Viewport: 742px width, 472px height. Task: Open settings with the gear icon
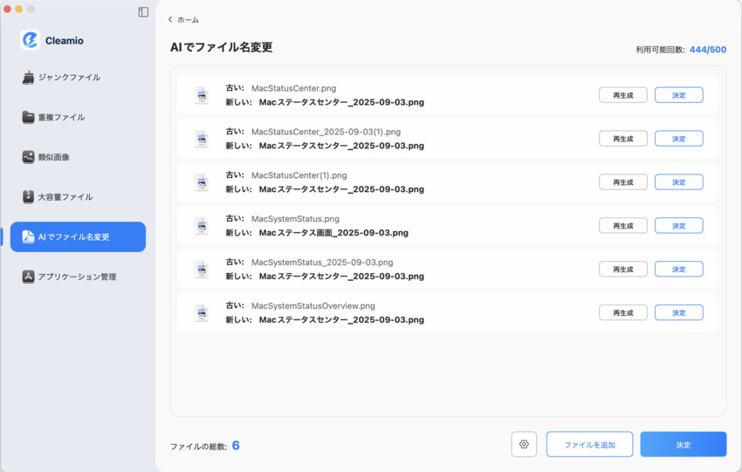[x=524, y=444]
